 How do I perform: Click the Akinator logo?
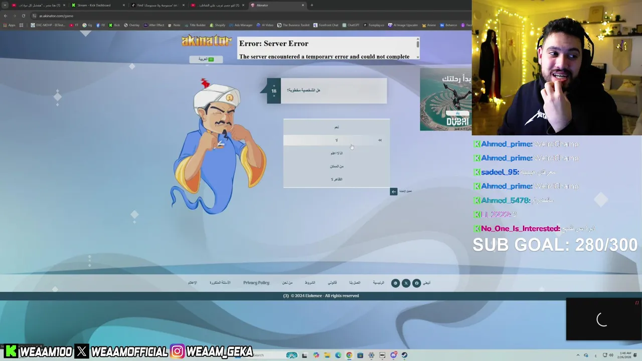pos(207,41)
